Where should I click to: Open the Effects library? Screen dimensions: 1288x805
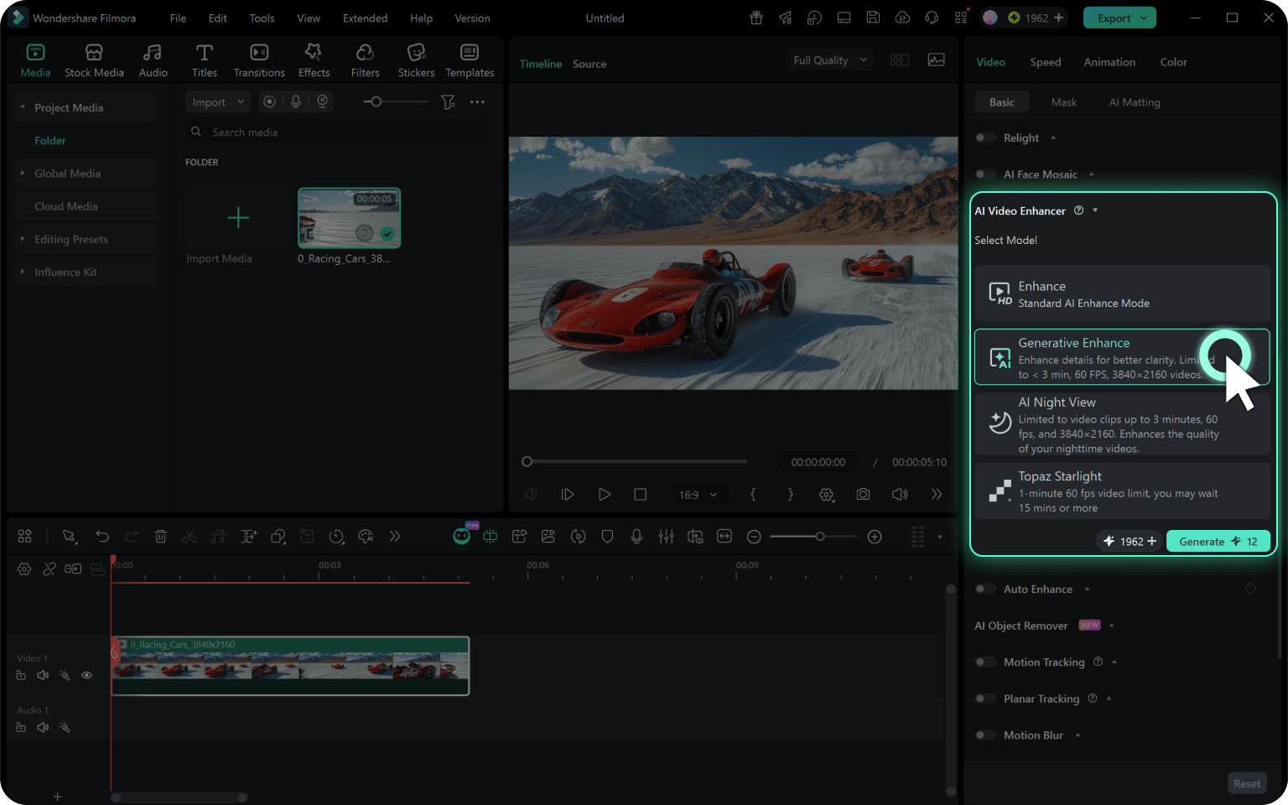coord(314,61)
